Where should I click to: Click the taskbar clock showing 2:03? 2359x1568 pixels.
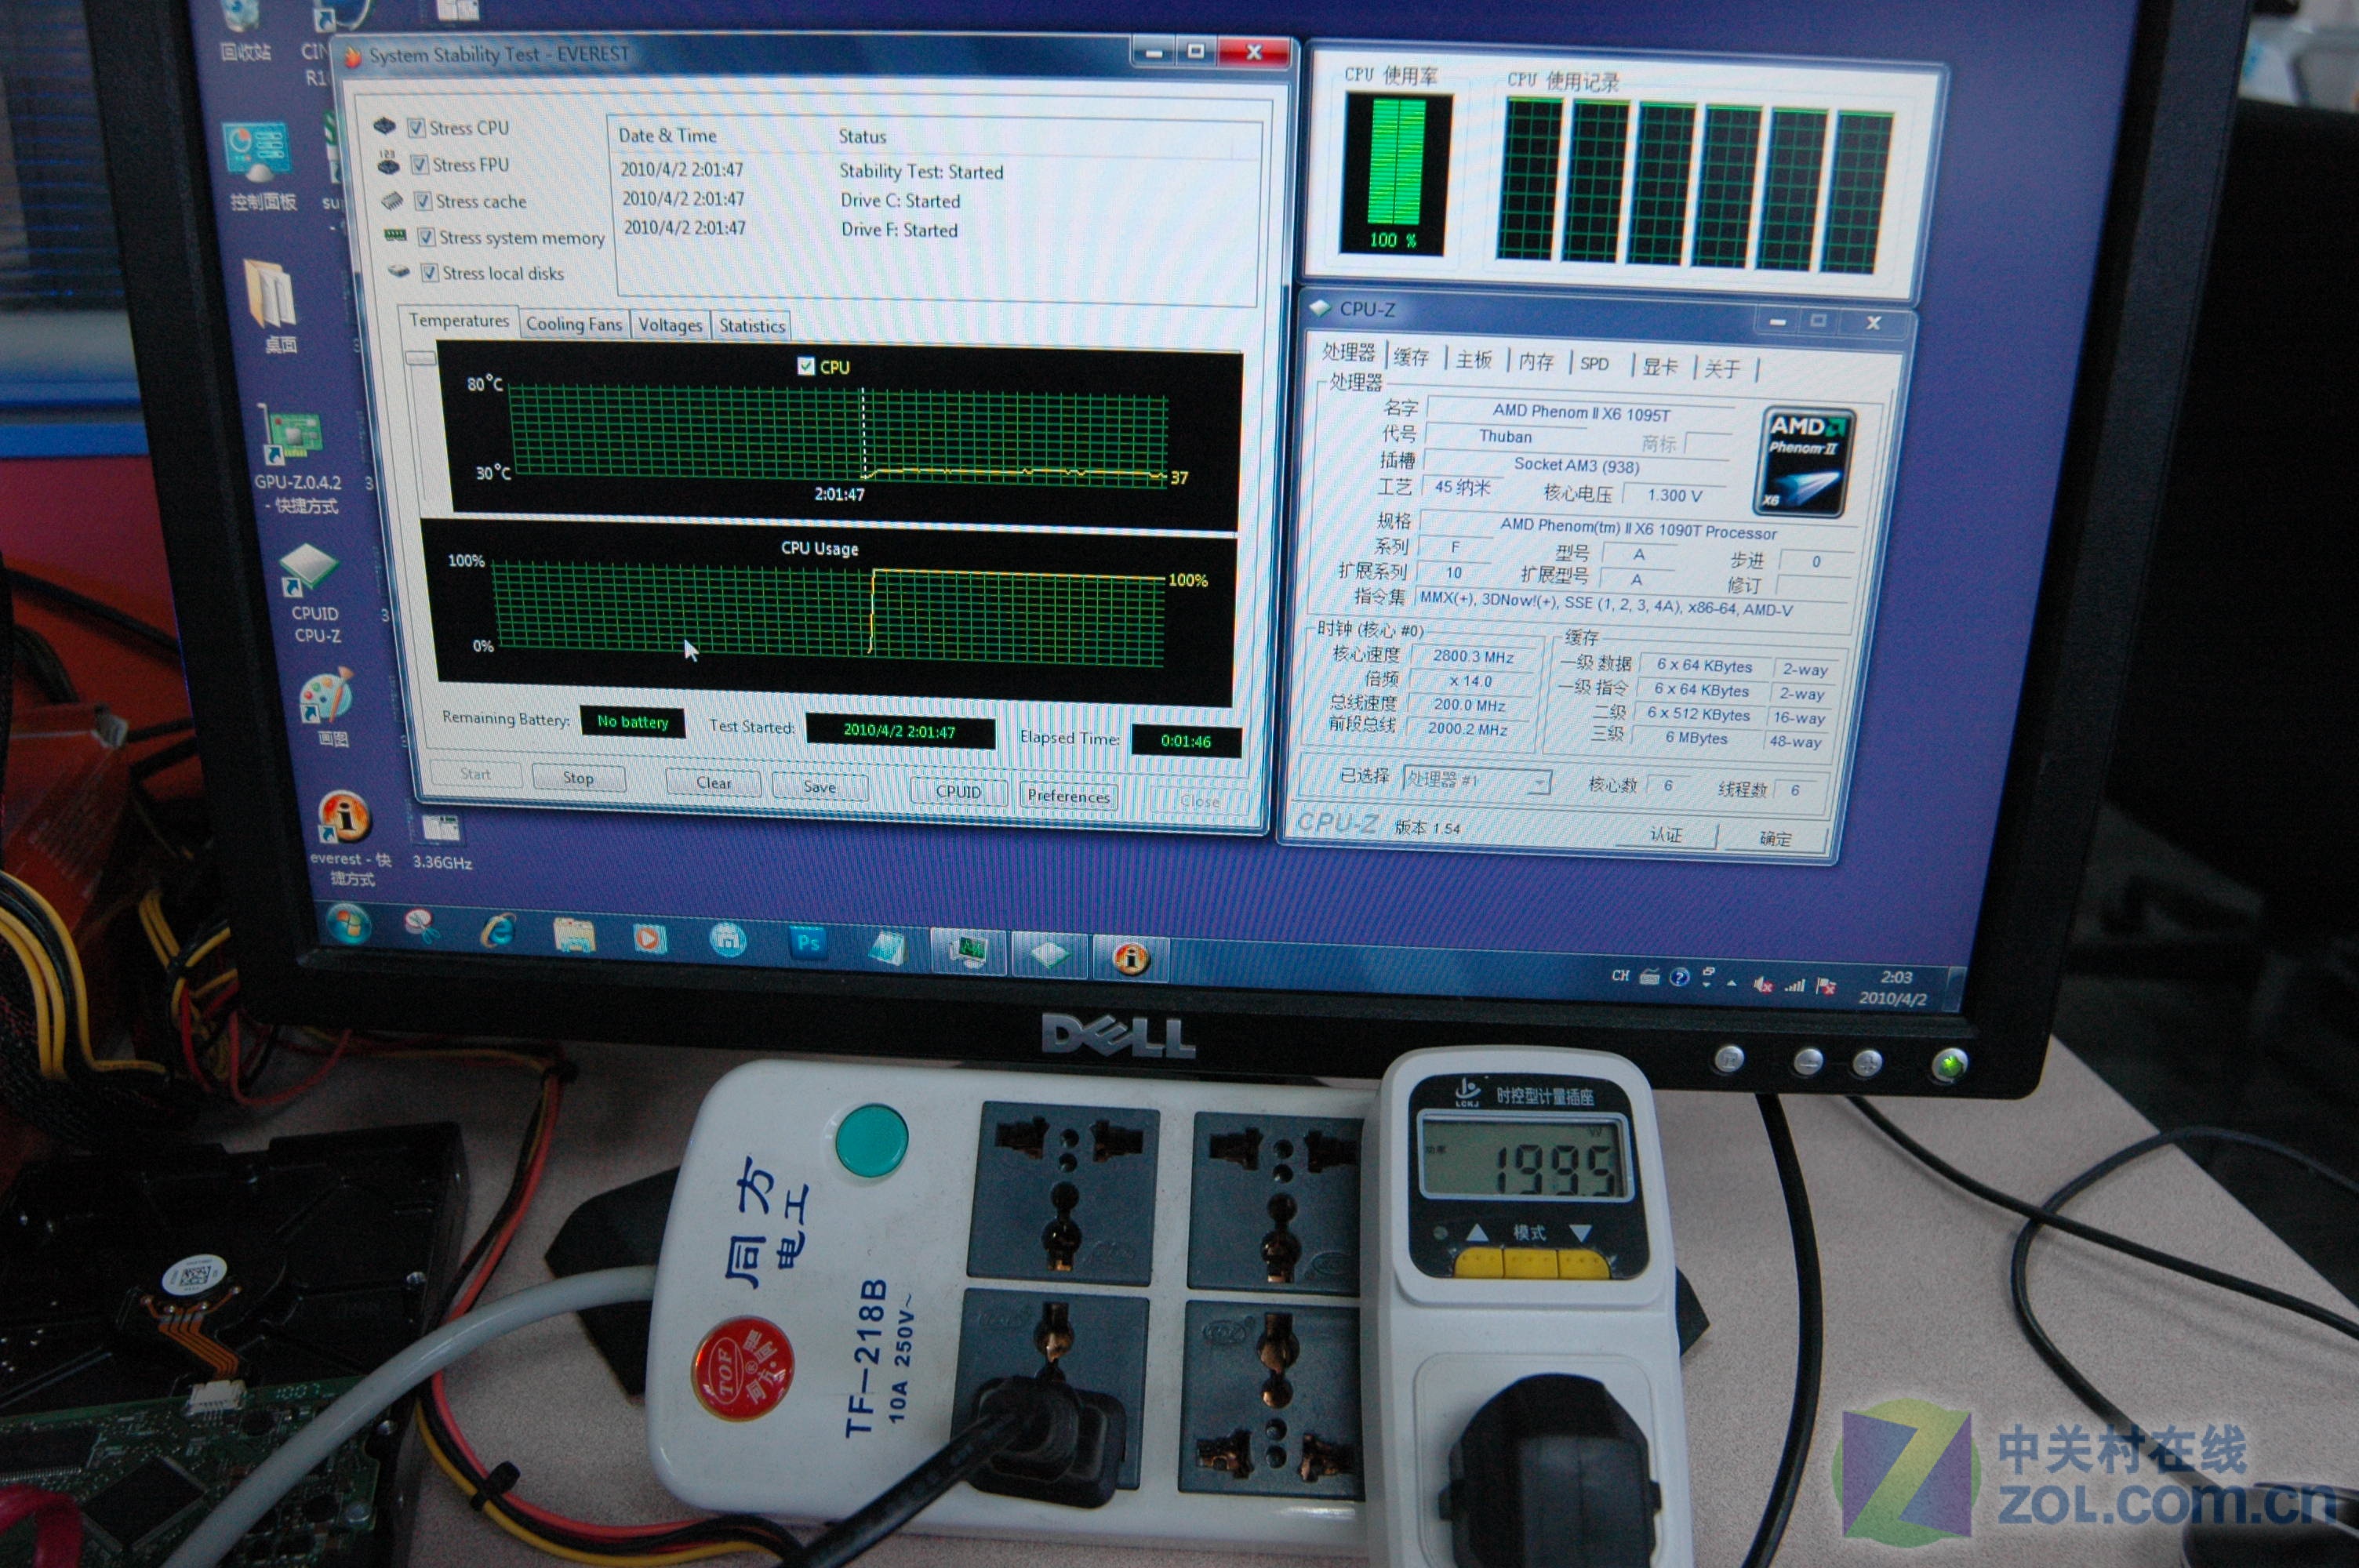tap(1893, 987)
